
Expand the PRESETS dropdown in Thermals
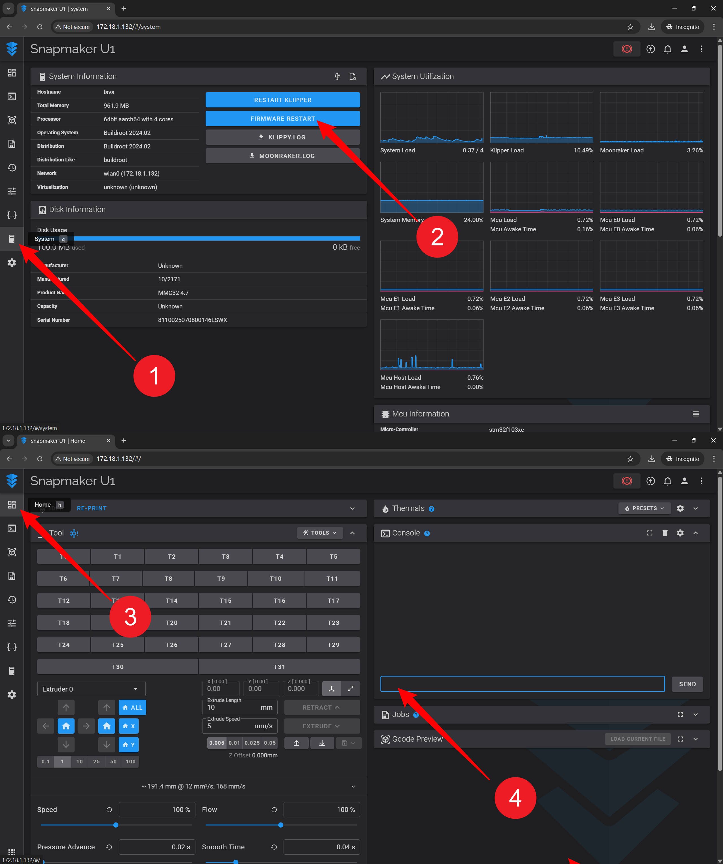click(644, 508)
